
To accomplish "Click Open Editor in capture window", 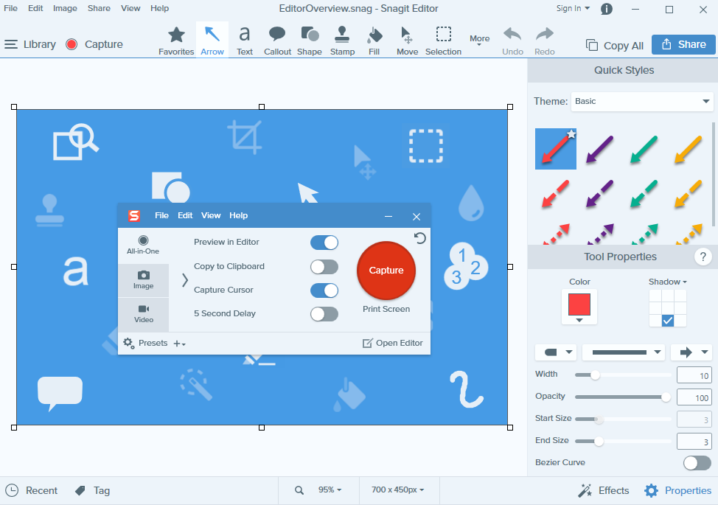I will point(392,343).
